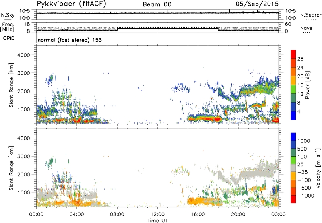The width and height of the screenshot is (322, 223).
Task: Click the Pykkvibaer (fitACF) title
Action: 71,4
